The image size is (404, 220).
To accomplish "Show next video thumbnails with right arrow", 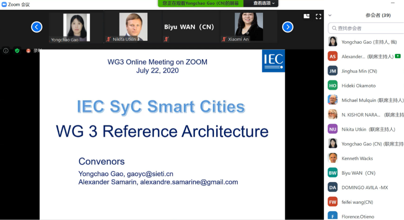I will (288, 27).
